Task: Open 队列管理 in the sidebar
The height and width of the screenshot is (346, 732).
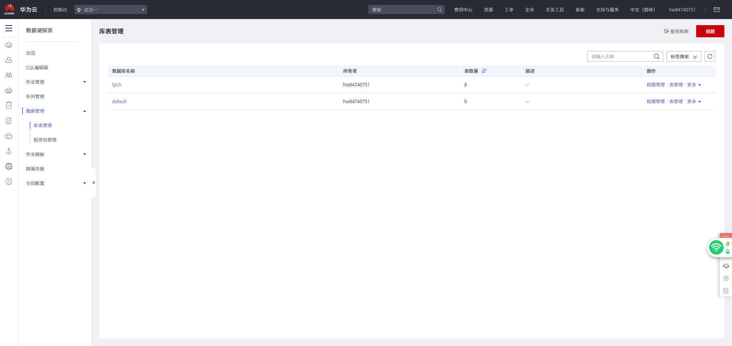Action: (x=35, y=97)
